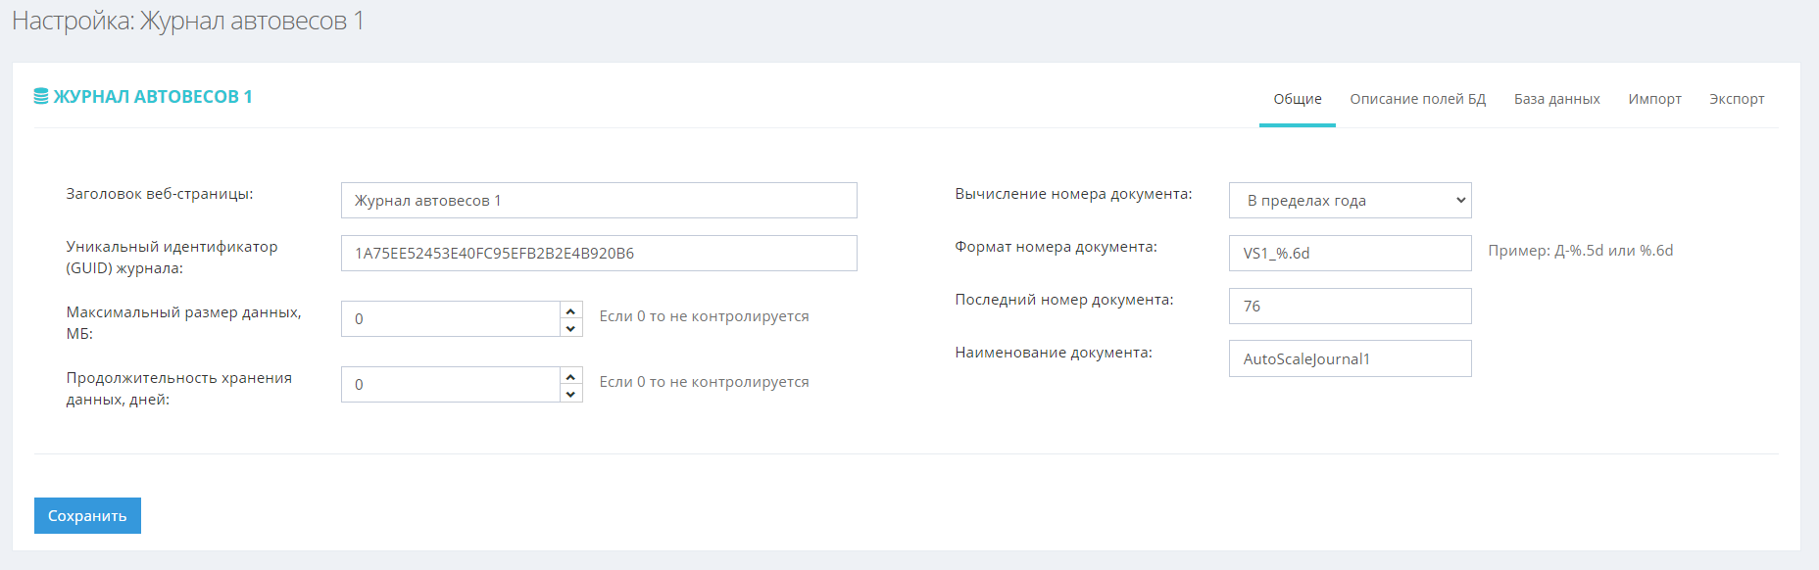
Task: Click the Продолжительность хранения данных number field
Action: pos(450,385)
